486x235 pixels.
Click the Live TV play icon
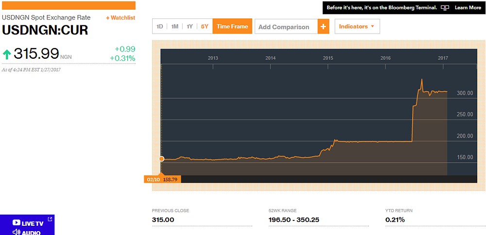pos(16,223)
